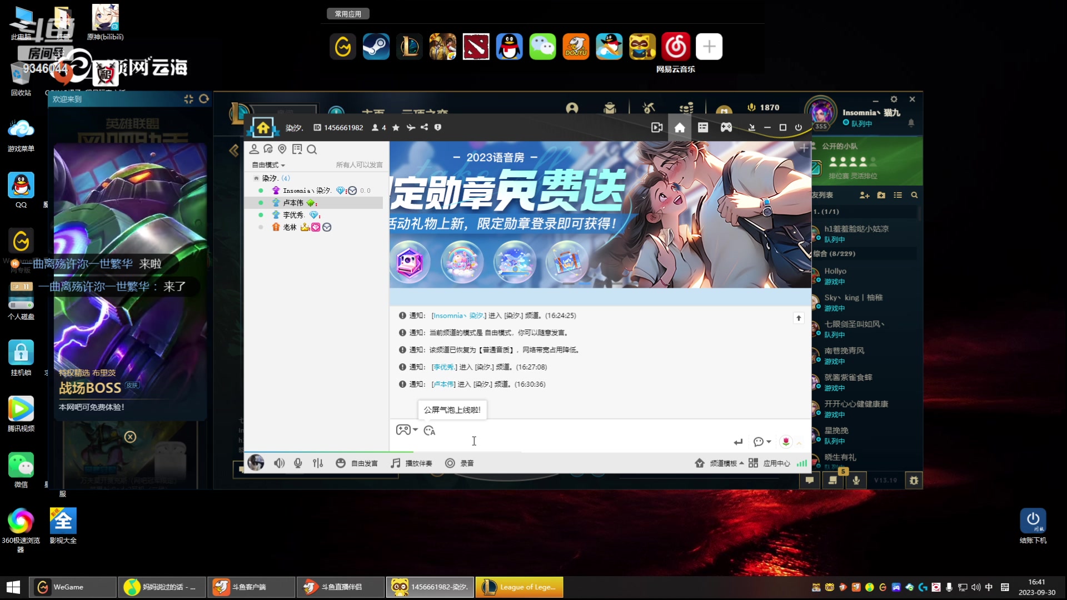The width and height of the screenshot is (1067, 600).
Task: Click 播放伴奏 play accompaniment
Action: pos(411,463)
